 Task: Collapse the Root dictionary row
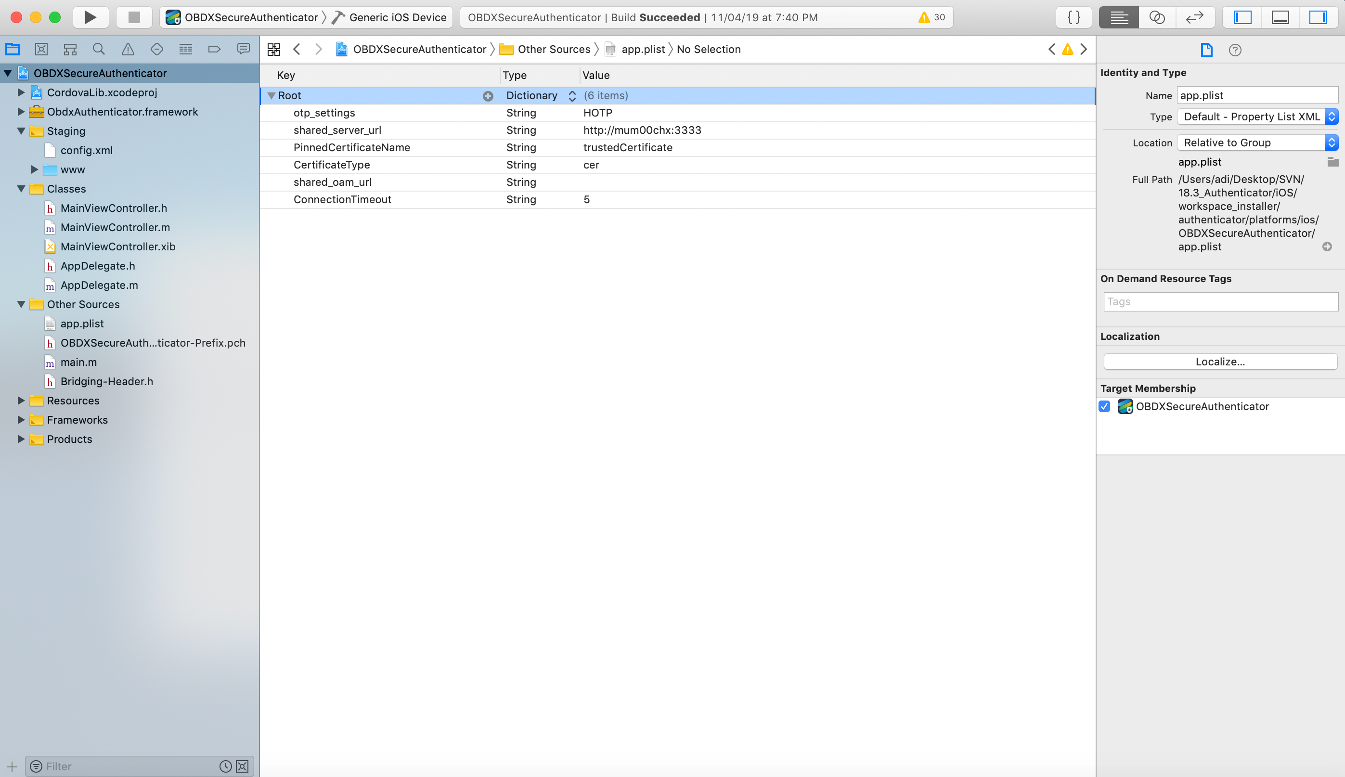[x=272, y=95]
